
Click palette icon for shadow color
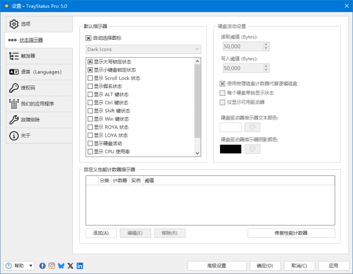pos(253,149)
